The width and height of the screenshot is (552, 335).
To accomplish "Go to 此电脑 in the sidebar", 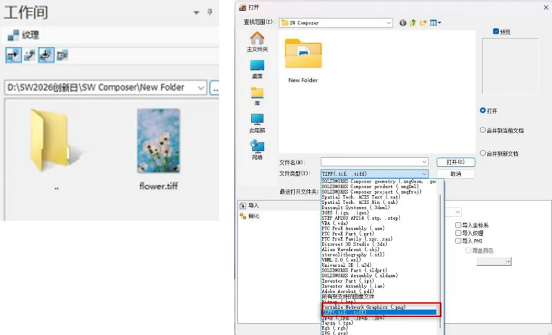I will coord(257,123).
